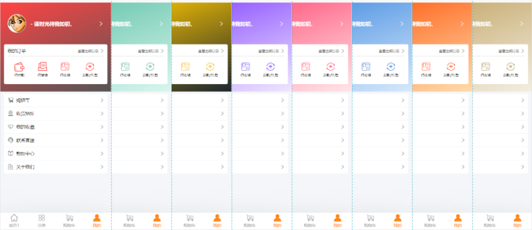Screen dimensions: 532x230
Task: Tap the red 退款/售后 refund icon
Action: point(90,67)
